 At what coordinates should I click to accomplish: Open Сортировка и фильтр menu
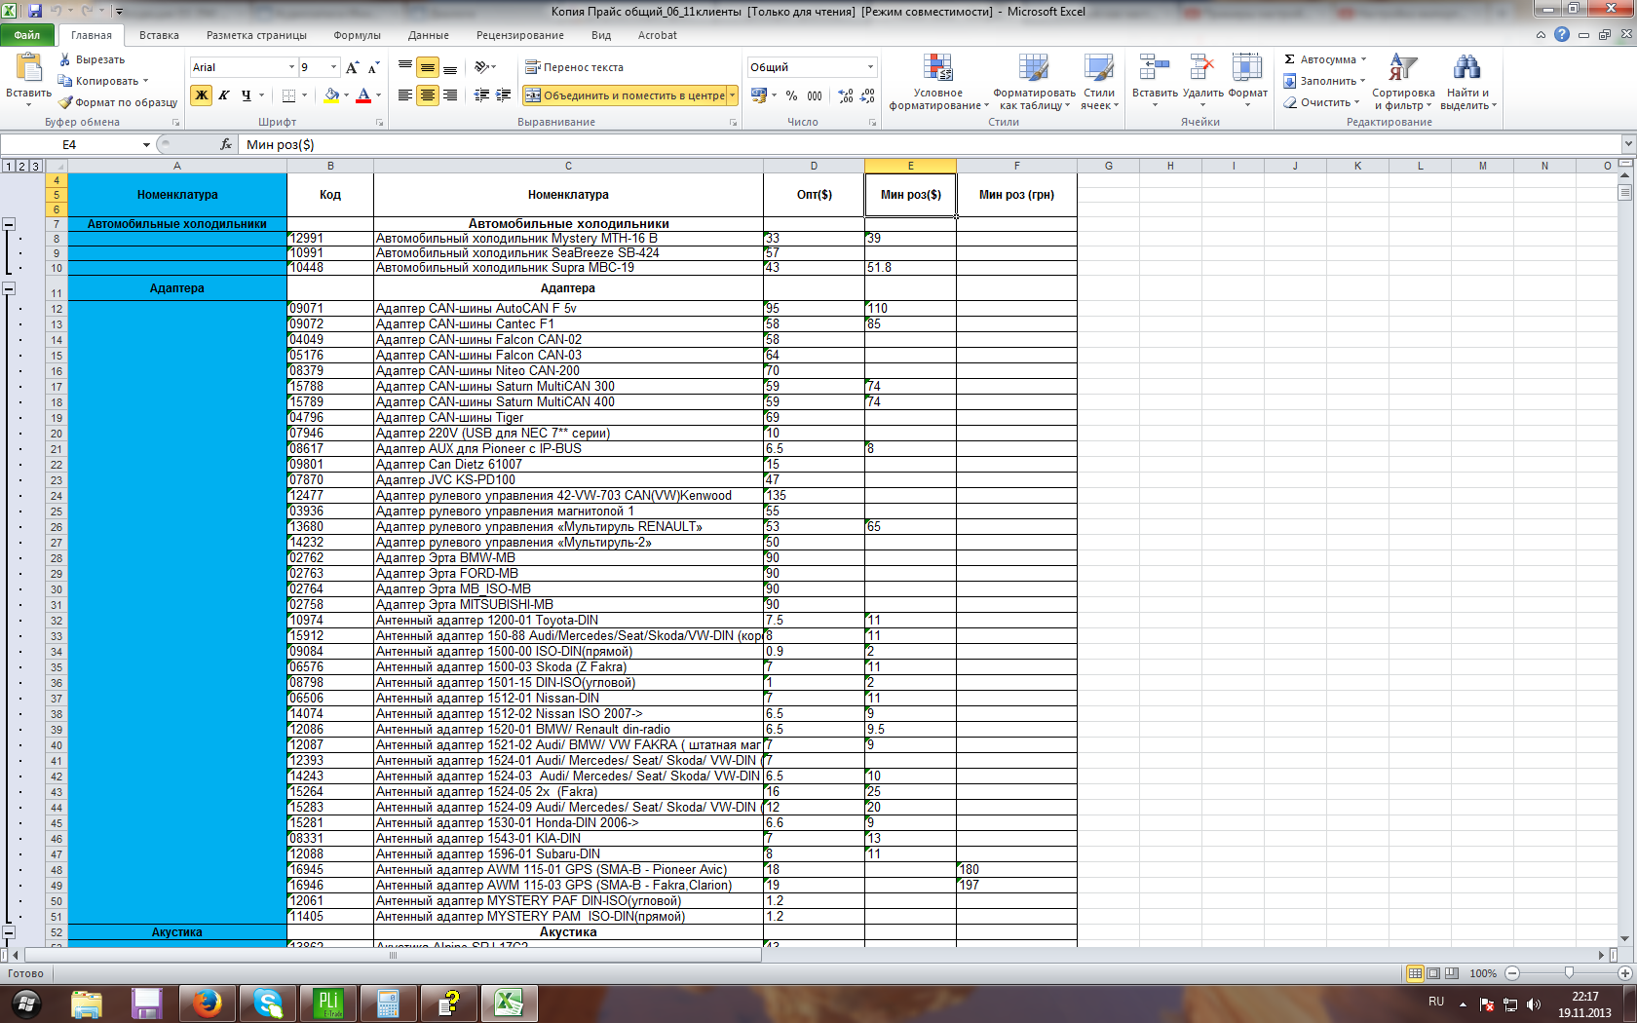(x=1403, y=82)
